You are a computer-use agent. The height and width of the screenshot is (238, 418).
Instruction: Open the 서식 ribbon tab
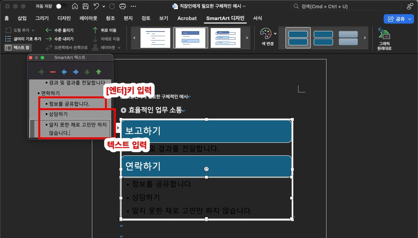(x=257, y=18)
